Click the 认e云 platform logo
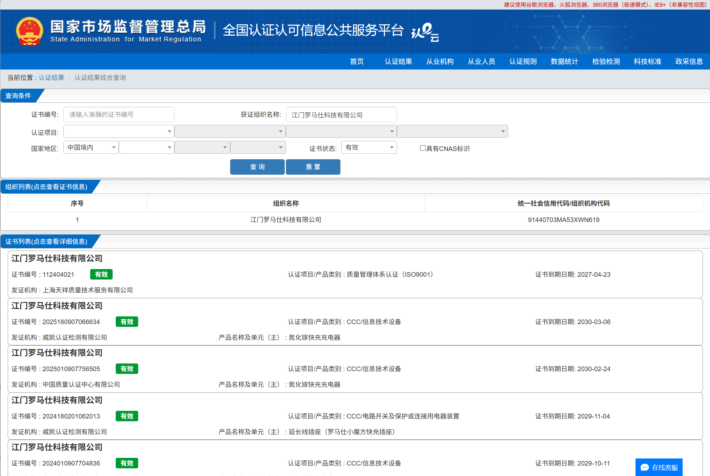 [x=425, y=32]
